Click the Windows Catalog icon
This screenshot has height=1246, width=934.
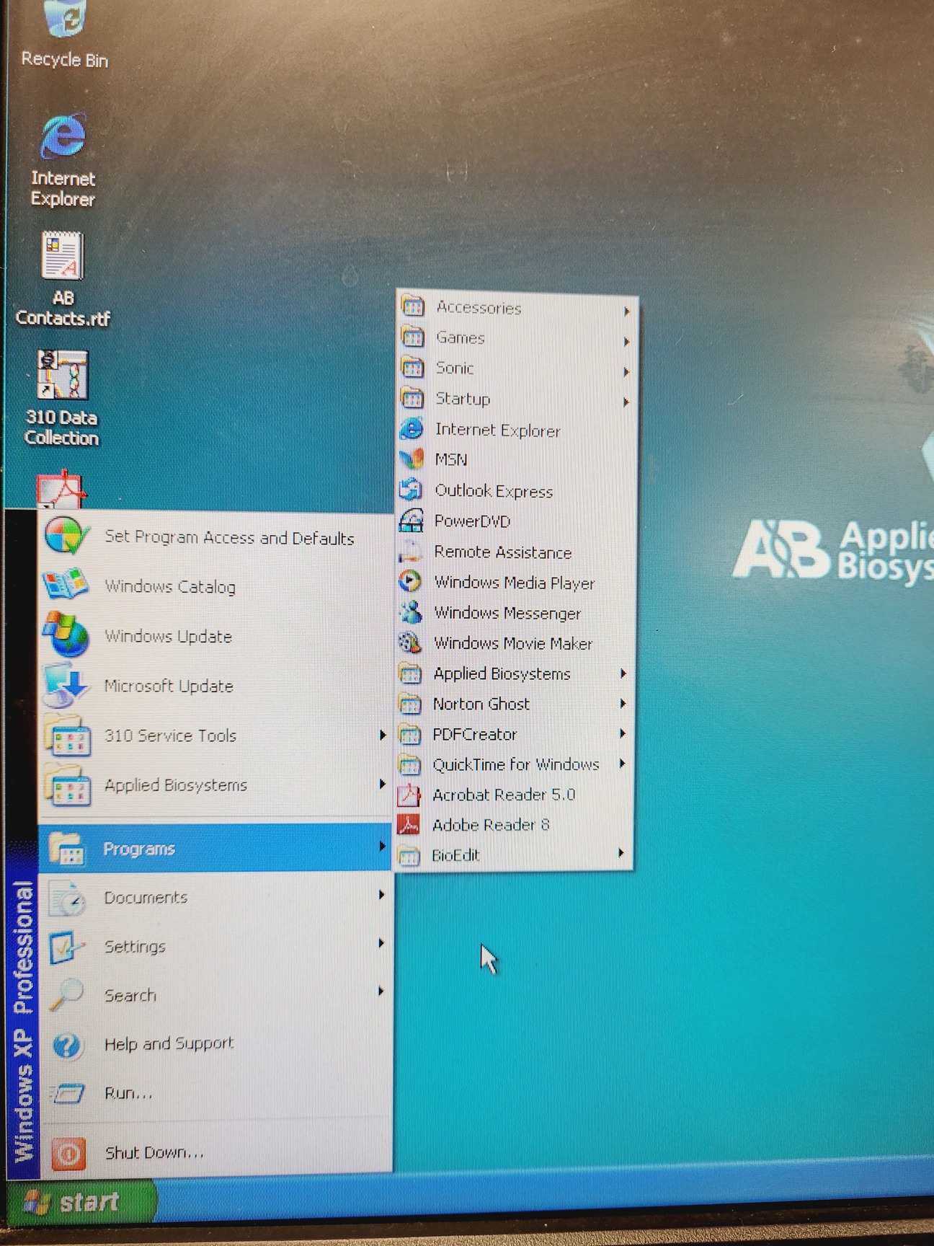point(66,585)
